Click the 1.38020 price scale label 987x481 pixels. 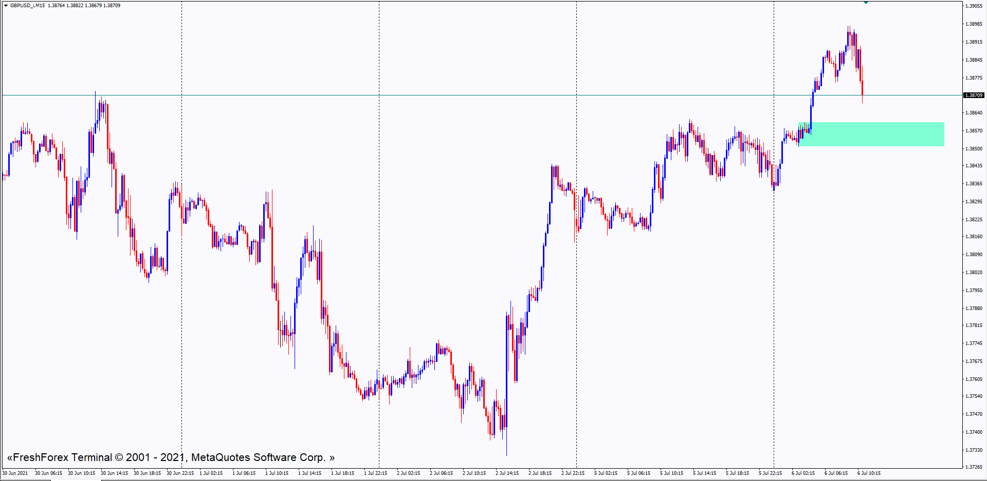[x=974, y=273]
